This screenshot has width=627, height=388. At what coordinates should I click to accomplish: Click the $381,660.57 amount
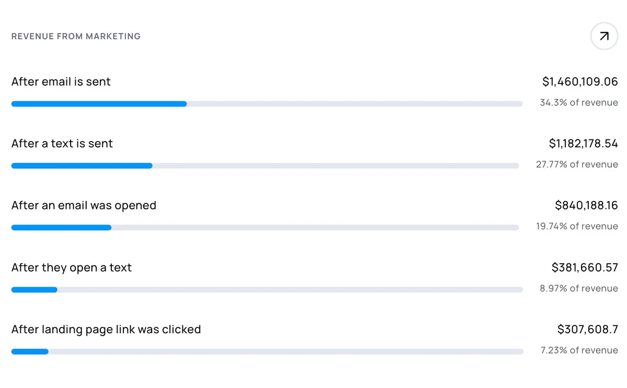click(x=585, y=267)
